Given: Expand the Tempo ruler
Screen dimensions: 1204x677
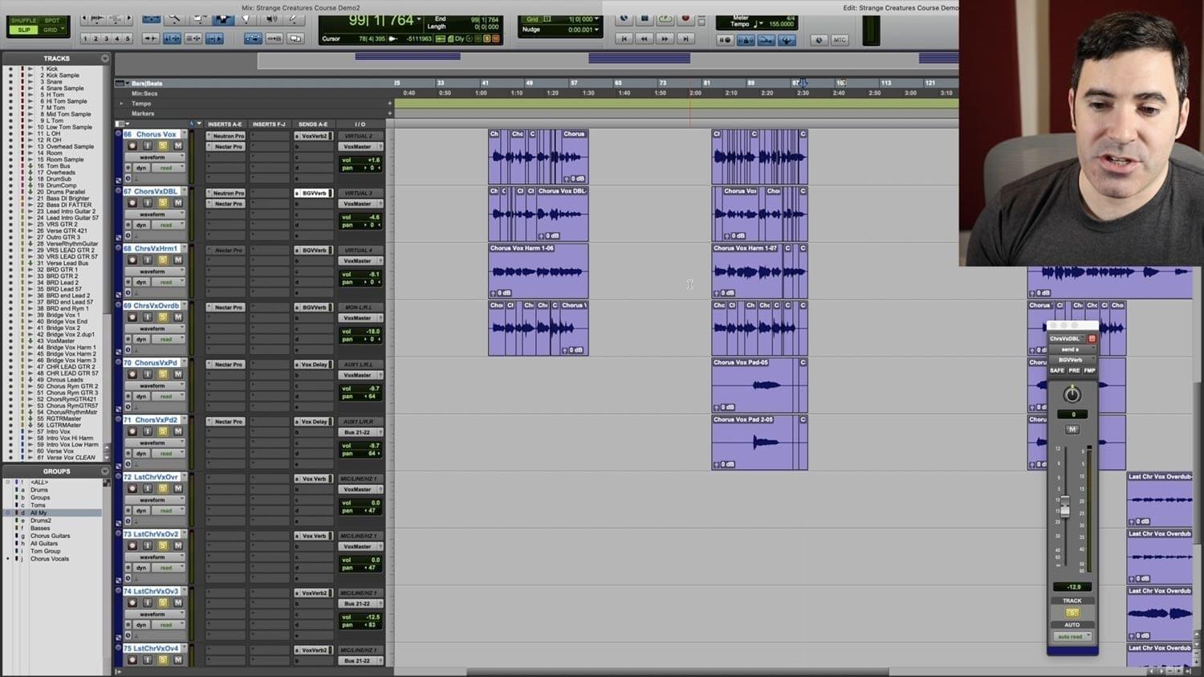Looking at the screenshot, I should (122, 104).
